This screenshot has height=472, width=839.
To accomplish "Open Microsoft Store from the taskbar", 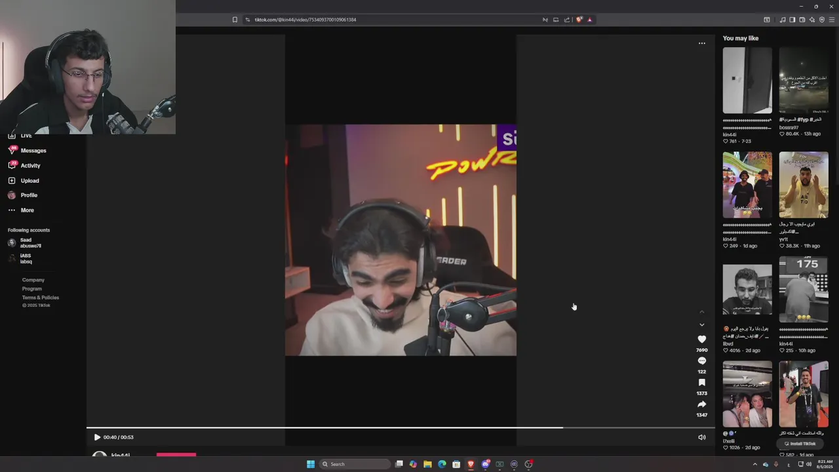I will coord(456,464).
